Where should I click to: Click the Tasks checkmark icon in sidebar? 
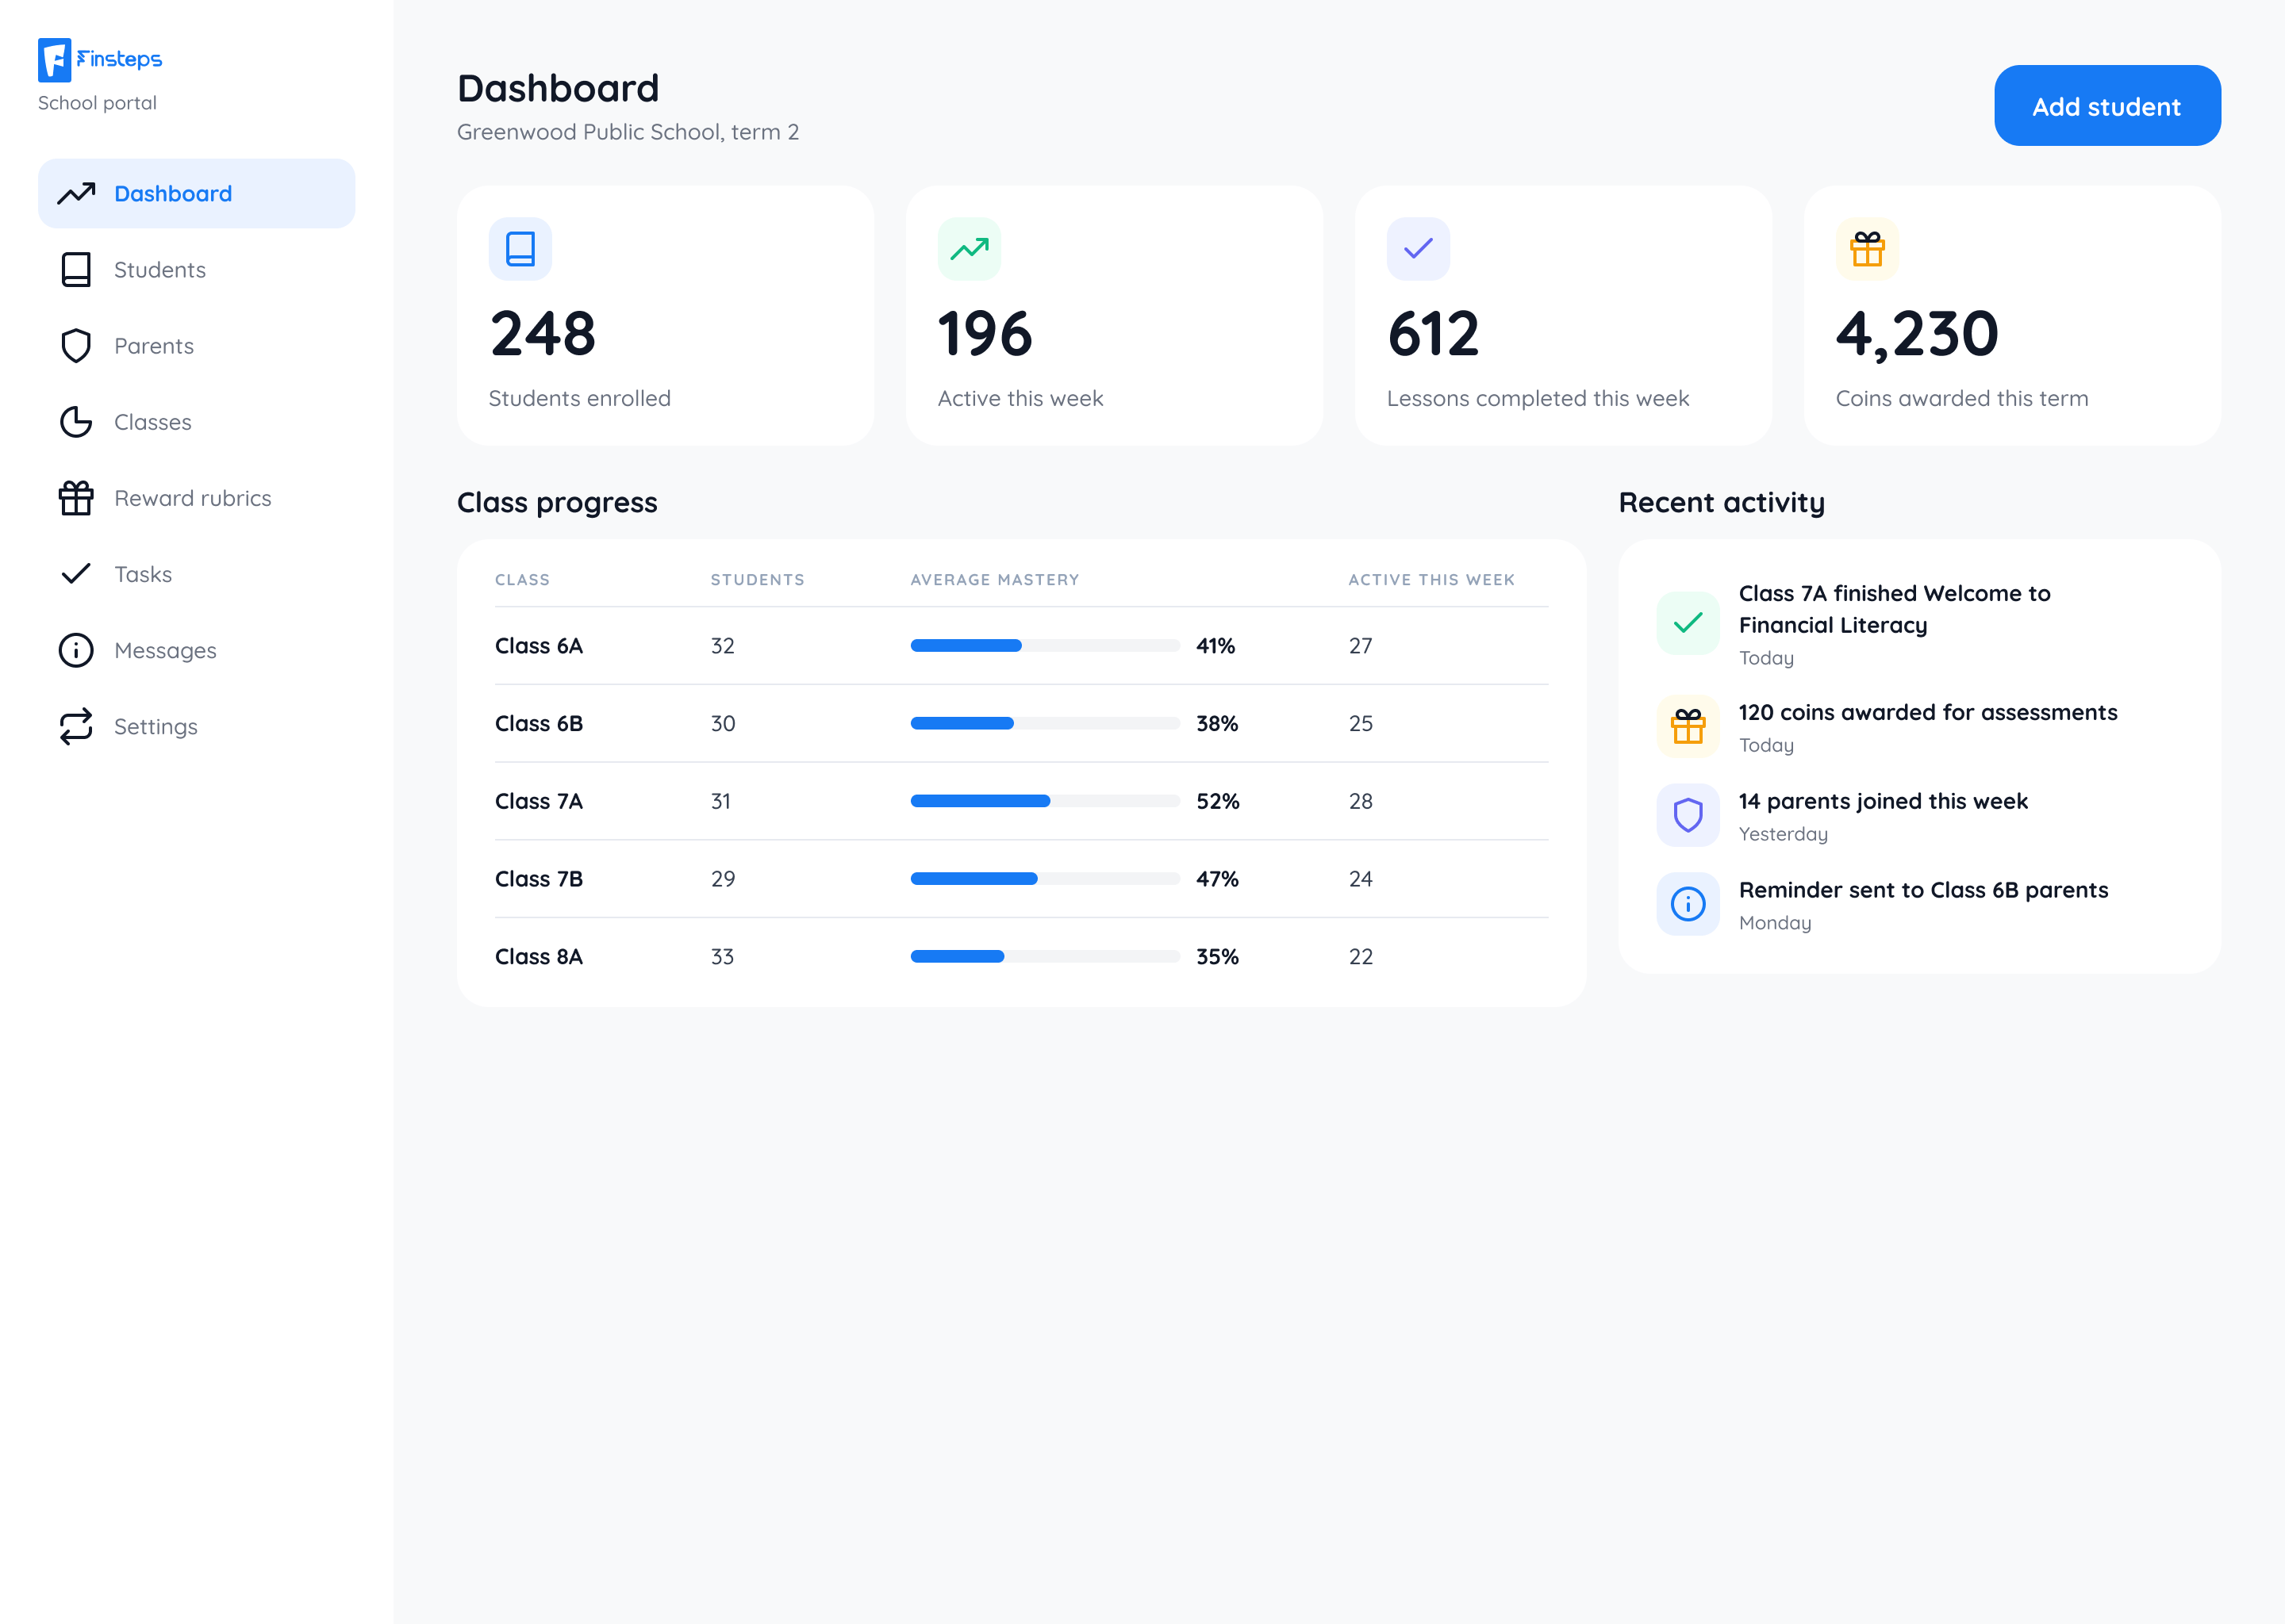pyautogui.click(x=76, y=574)
